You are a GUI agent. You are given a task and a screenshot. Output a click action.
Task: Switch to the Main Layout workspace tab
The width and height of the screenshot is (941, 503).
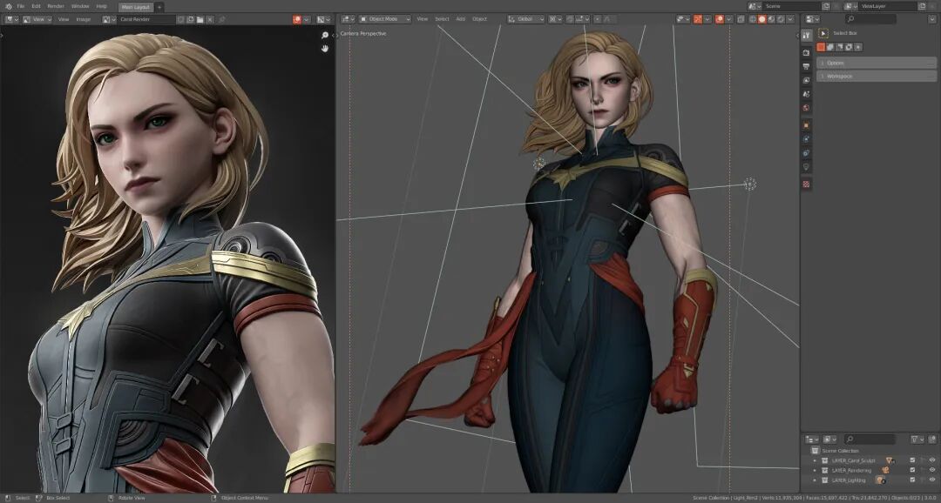click(136, 7)
